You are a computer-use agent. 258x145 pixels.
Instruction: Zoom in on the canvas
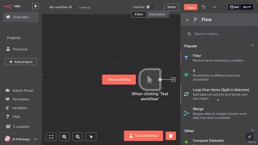click(64, 137)
